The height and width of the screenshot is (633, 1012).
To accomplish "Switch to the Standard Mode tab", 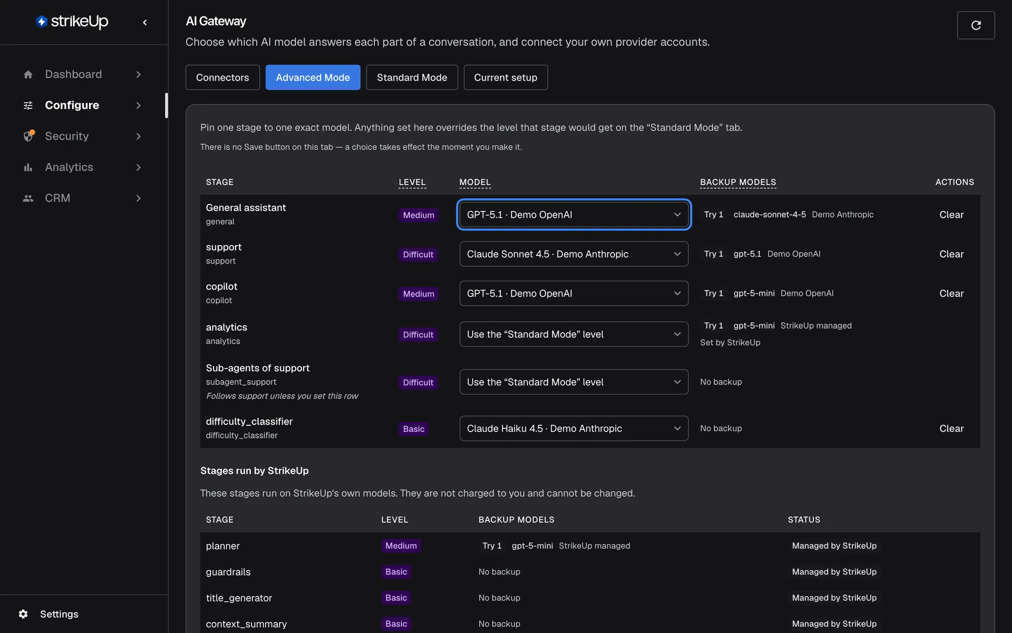I will (x=412, y=78).
